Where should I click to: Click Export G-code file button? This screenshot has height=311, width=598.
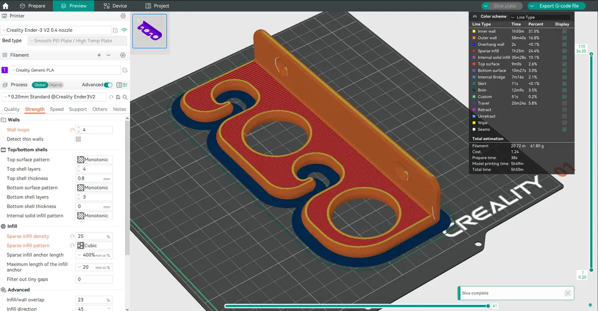click(x=556, y=6)
